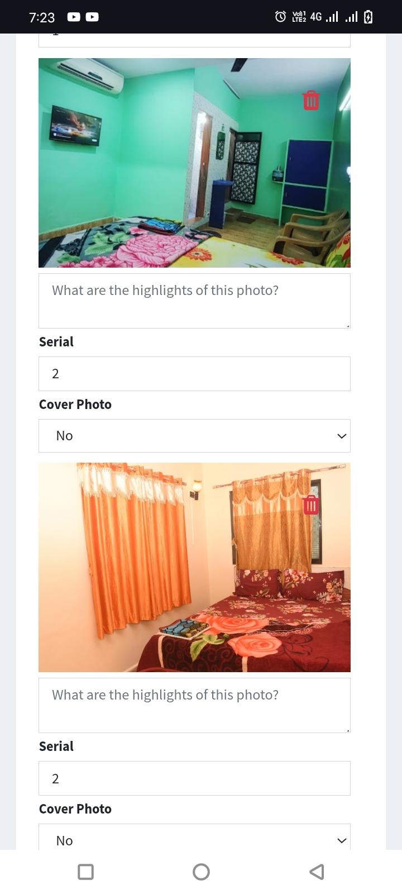
Task: Tap the second YouTube notification icon
Action: point(92,17)
